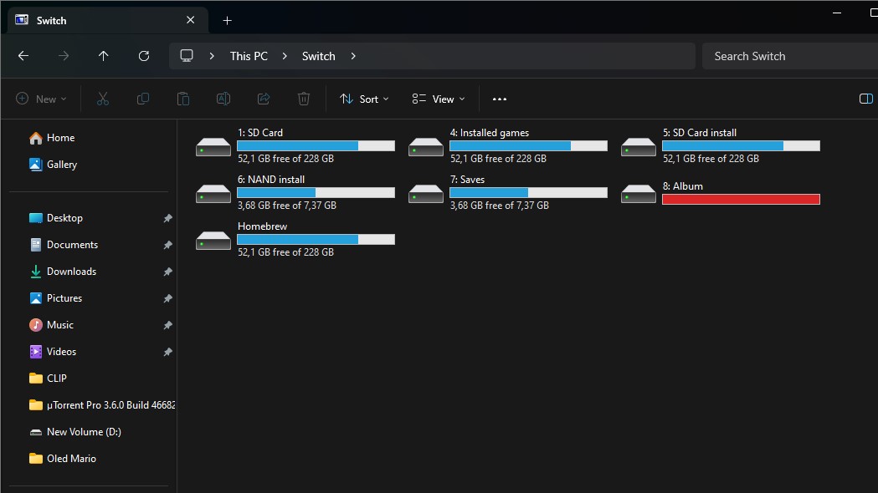This screenshot has height=493, width=878.
Task: Click the Share icon in toolbar
Action: point(264,99)
